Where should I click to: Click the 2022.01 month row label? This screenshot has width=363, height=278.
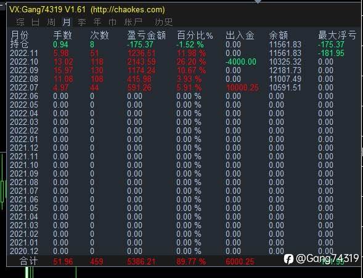24,140
